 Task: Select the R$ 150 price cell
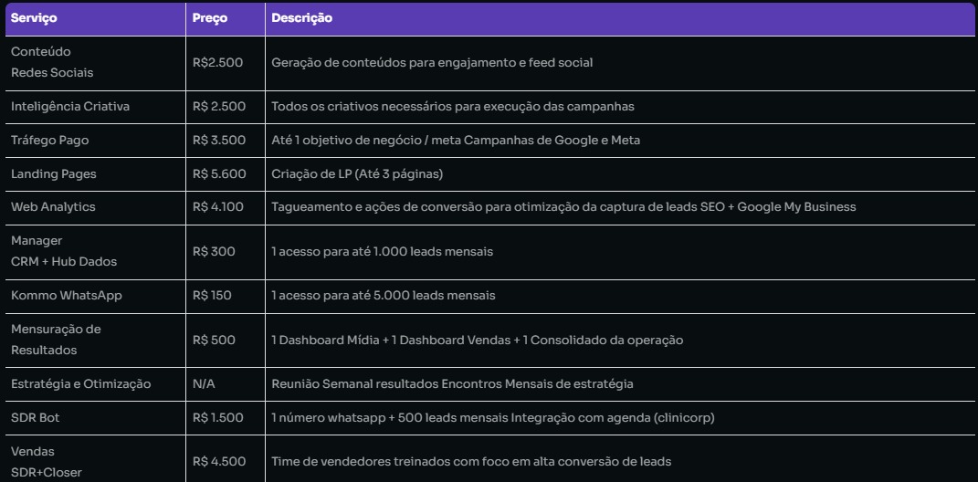click(x=213, y=296)
